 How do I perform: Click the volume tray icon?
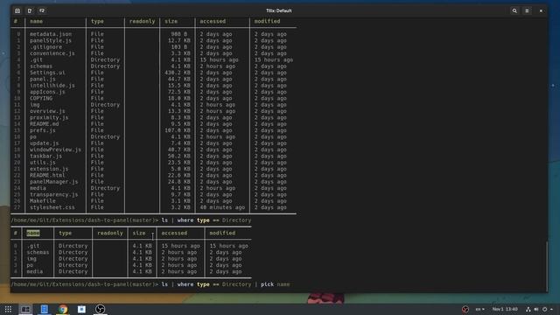[536, 309]
